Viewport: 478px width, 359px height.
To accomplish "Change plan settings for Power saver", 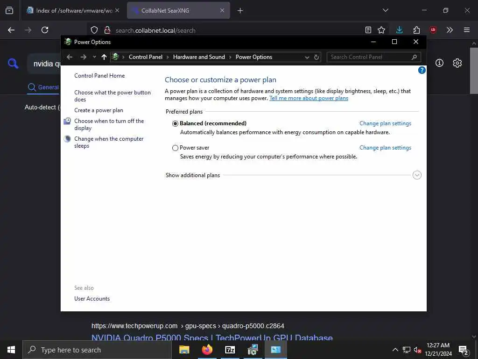I will [385, 148].
